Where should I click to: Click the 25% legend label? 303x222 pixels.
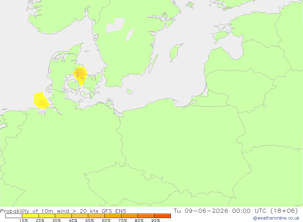click(40, 220)
